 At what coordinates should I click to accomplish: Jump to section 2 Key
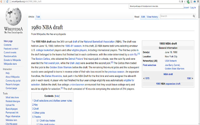[x=35, y=105]
